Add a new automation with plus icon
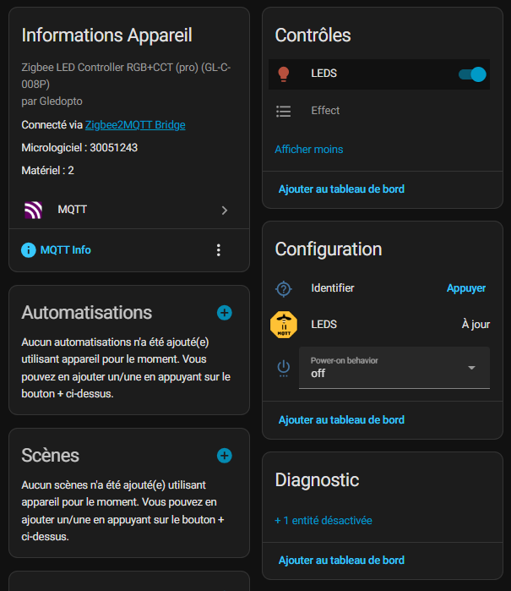This screenshot has width=511, height=591. click(x=225, y=313)
